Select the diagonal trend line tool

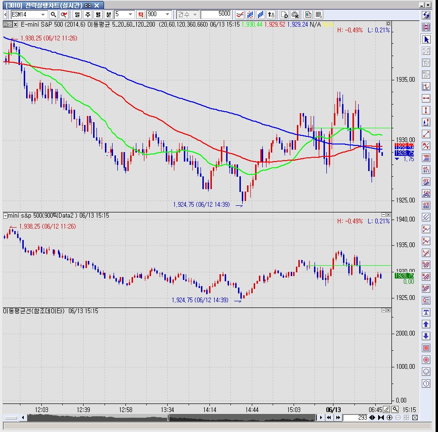pos(426,134)
